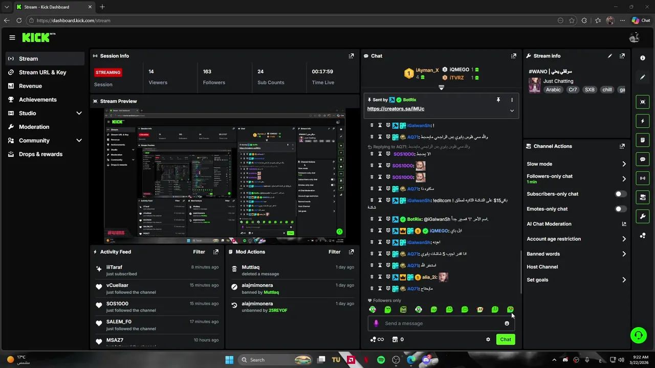Open Account age restriction options
655x368 pixels.
tap(624, 239)
